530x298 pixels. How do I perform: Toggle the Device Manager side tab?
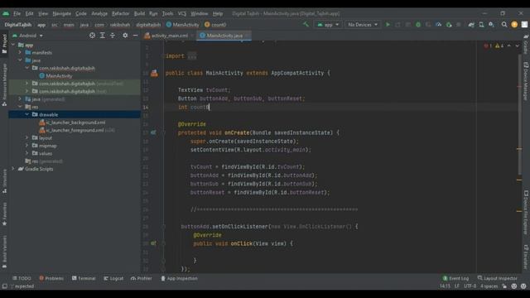(x=526, y=81)
